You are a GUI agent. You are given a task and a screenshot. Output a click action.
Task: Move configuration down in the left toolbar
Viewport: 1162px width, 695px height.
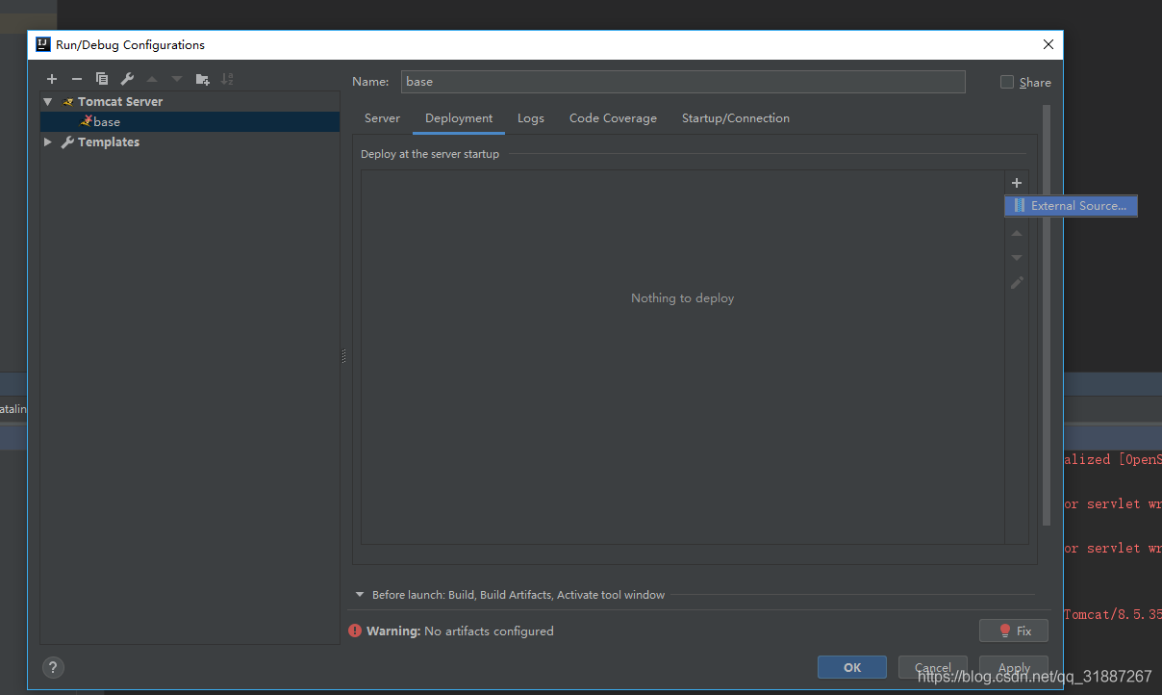[177, 79]
